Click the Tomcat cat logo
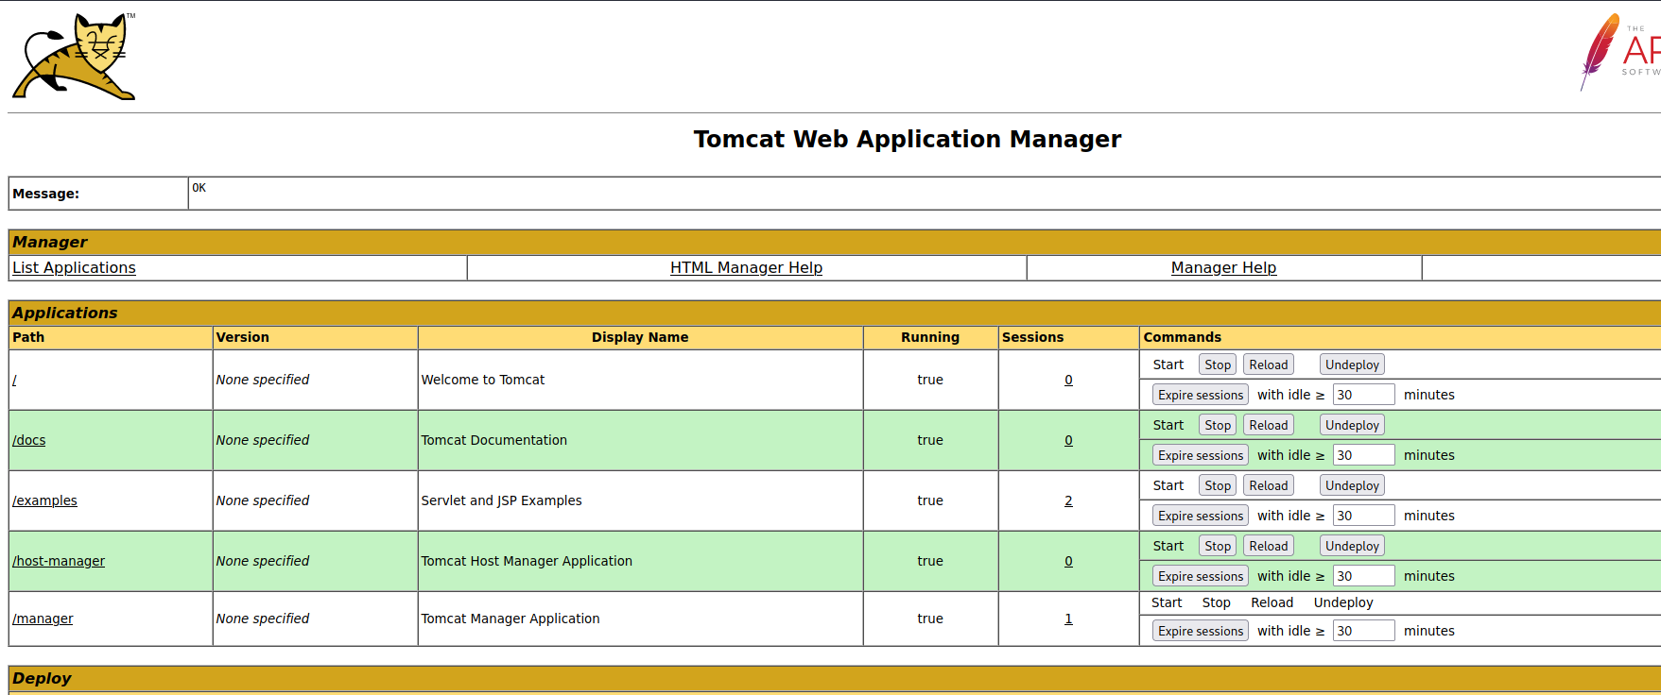 click(74, 57)
